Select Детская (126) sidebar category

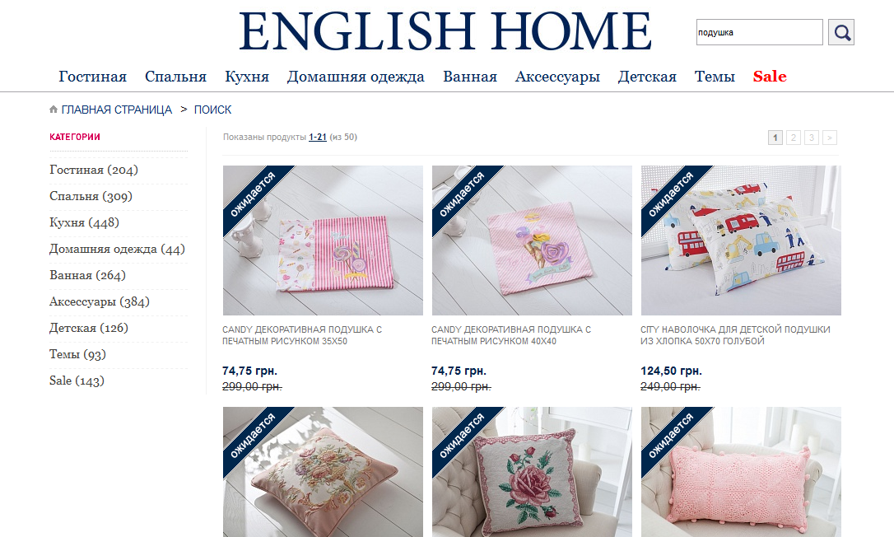(89, 328)
